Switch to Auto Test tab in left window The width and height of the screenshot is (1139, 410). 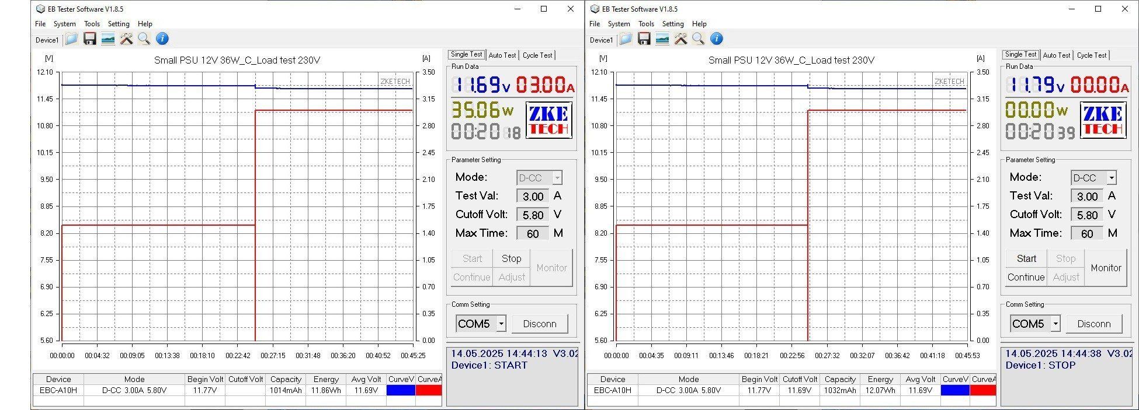502,55
